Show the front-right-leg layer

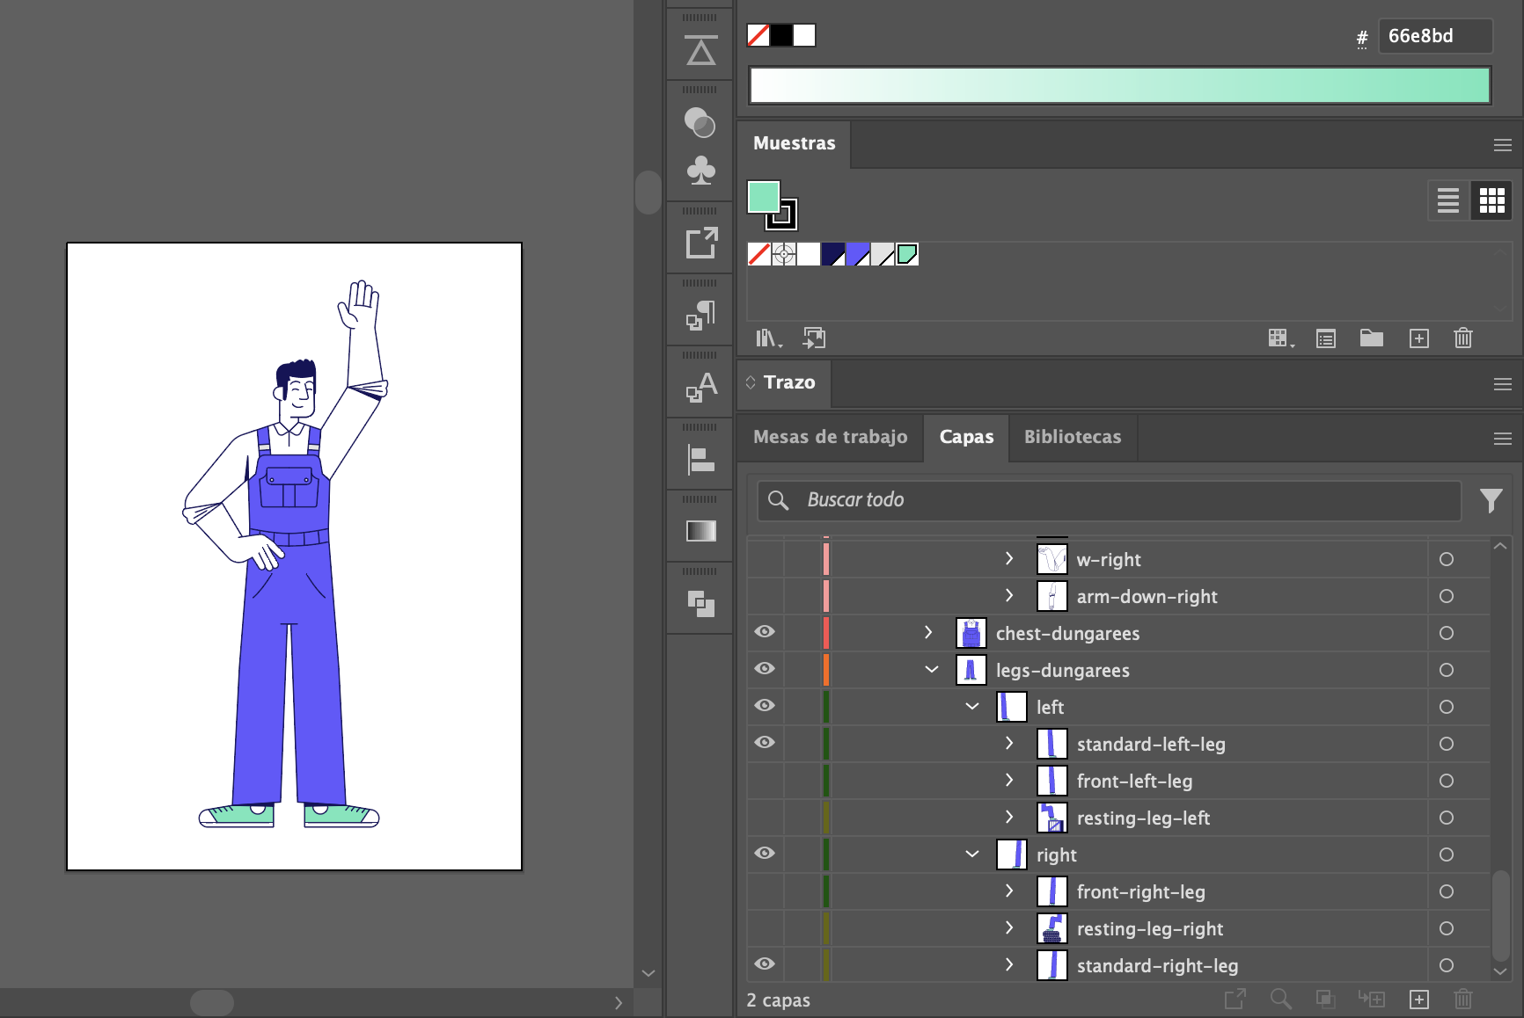pos(765,891)
